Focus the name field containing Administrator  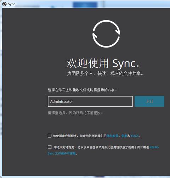click(90, 101)
